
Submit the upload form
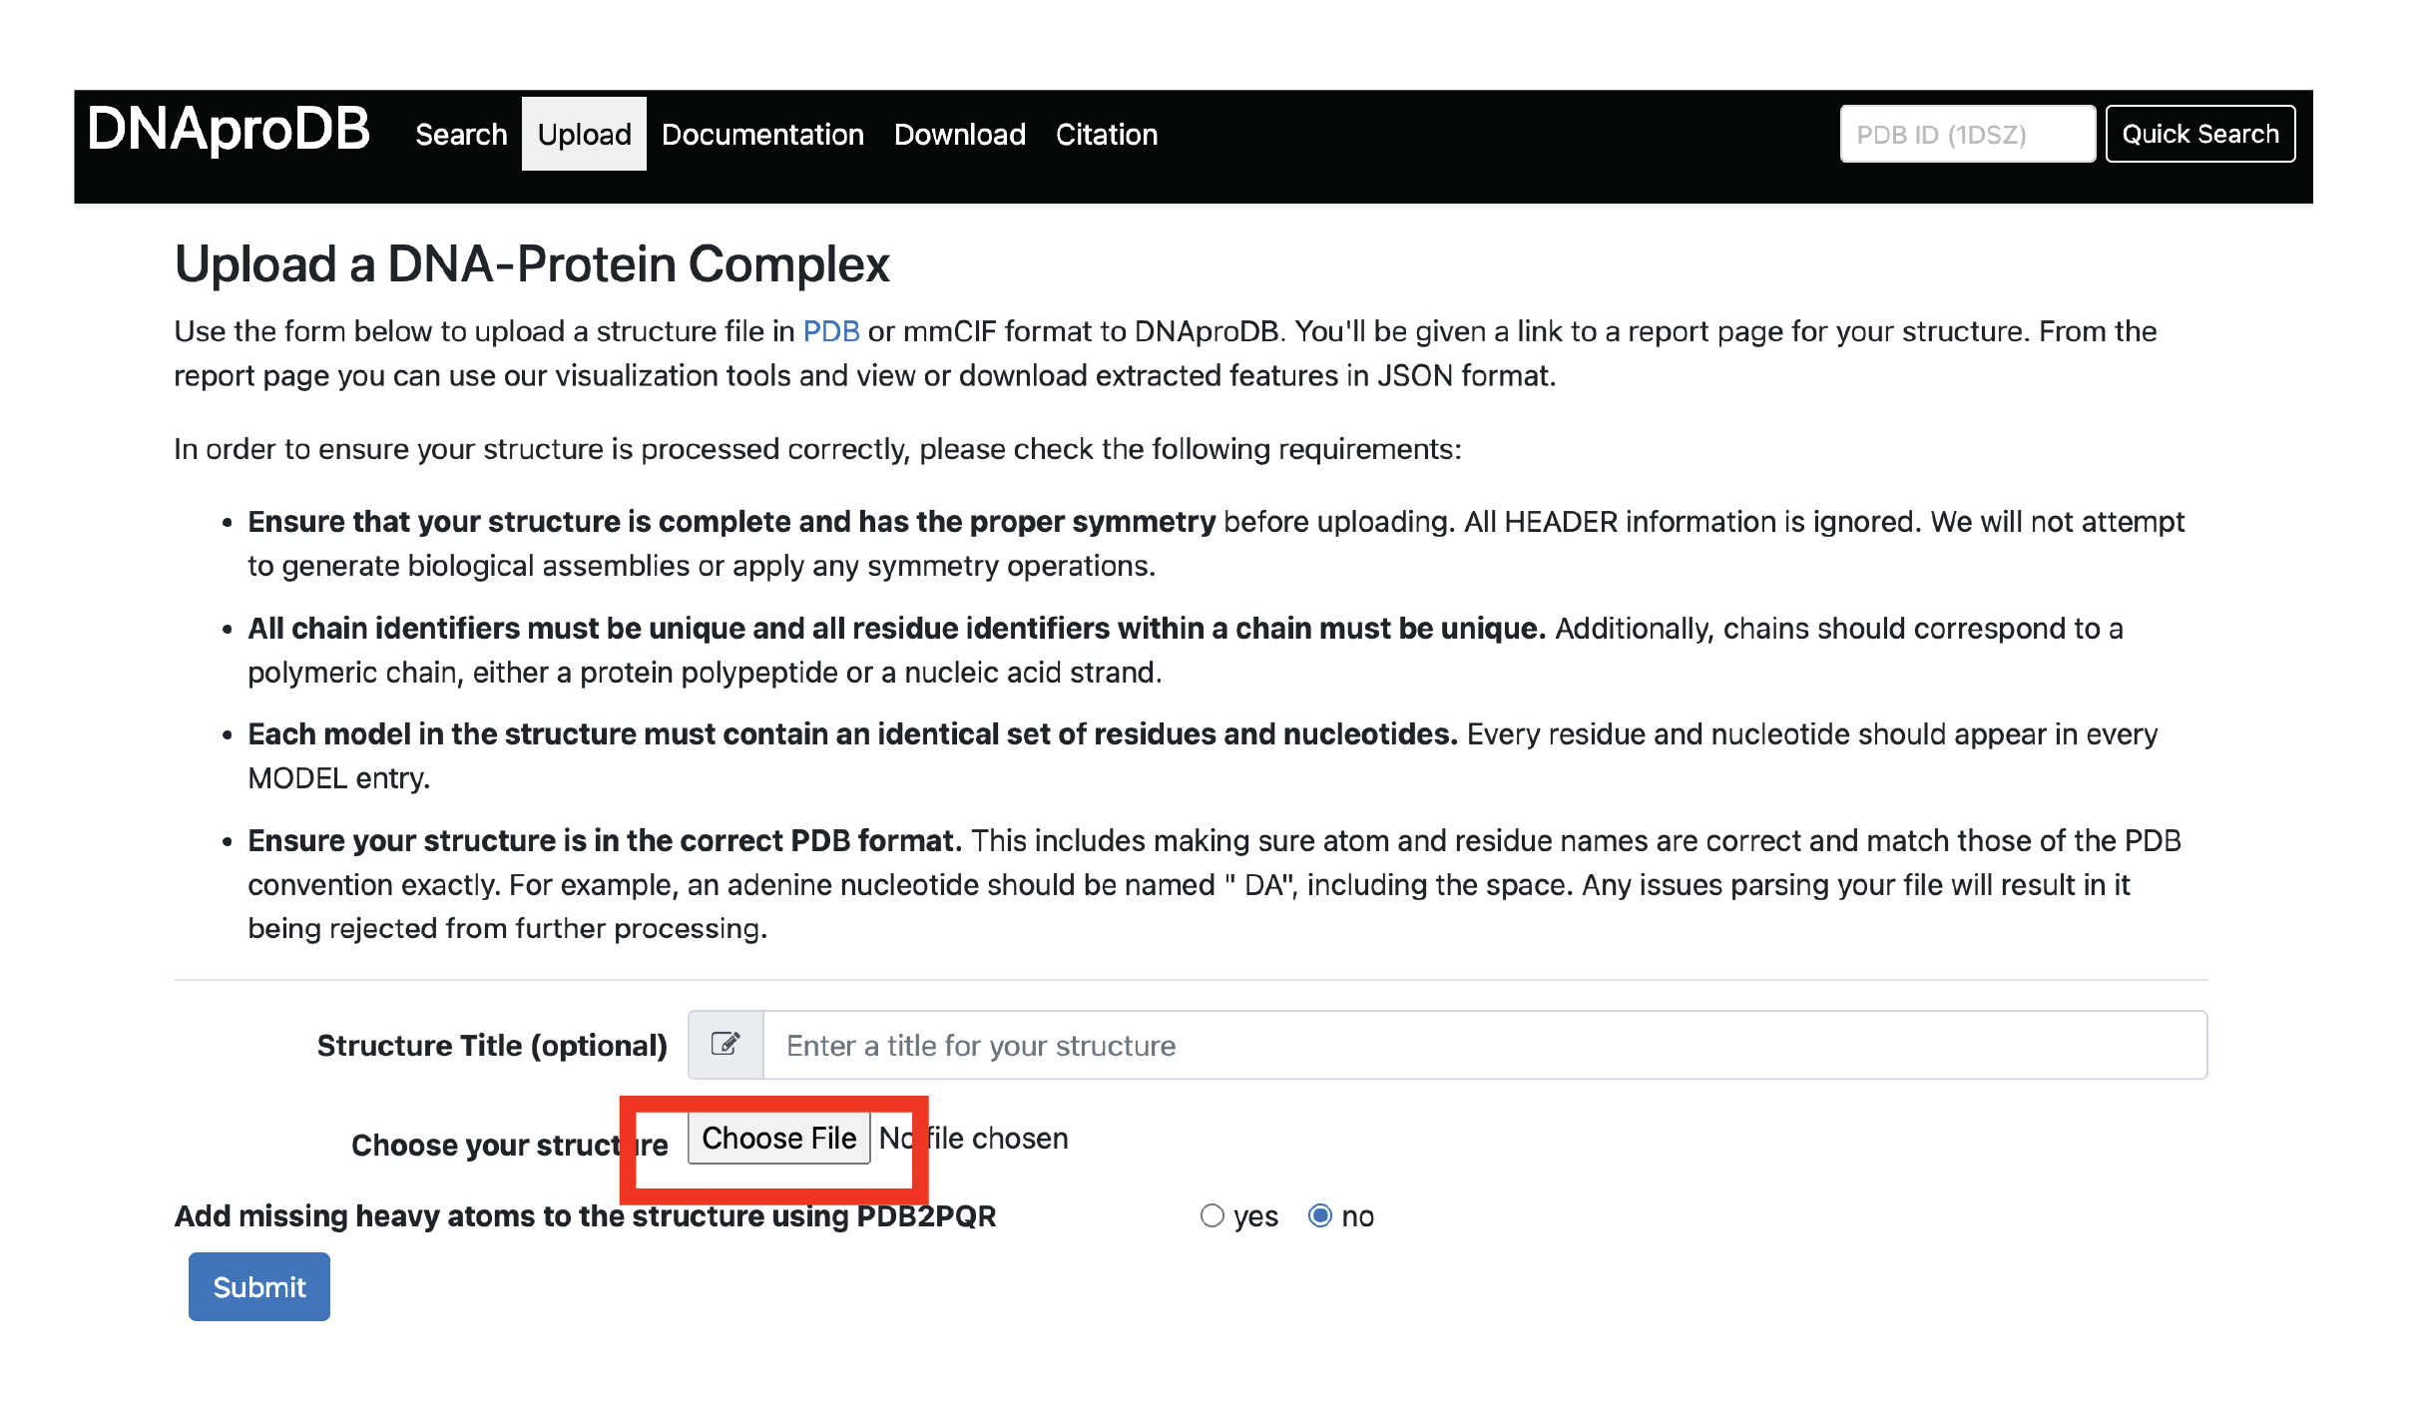259,1287
